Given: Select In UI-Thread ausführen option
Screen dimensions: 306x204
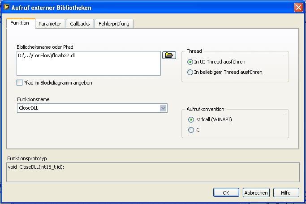Looking at the screenshot, I should point(190,62).
